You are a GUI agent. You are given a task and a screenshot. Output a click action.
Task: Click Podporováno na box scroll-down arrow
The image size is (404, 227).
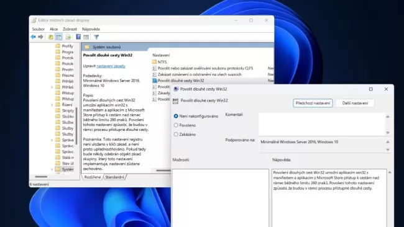(x=388, y=149)
